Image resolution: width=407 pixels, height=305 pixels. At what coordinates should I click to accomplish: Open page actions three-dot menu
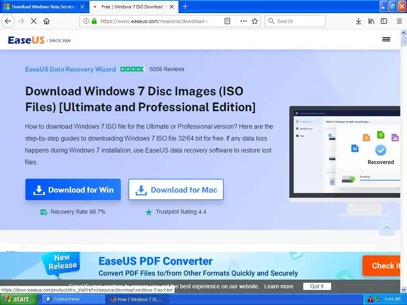[x=243, y=21]
